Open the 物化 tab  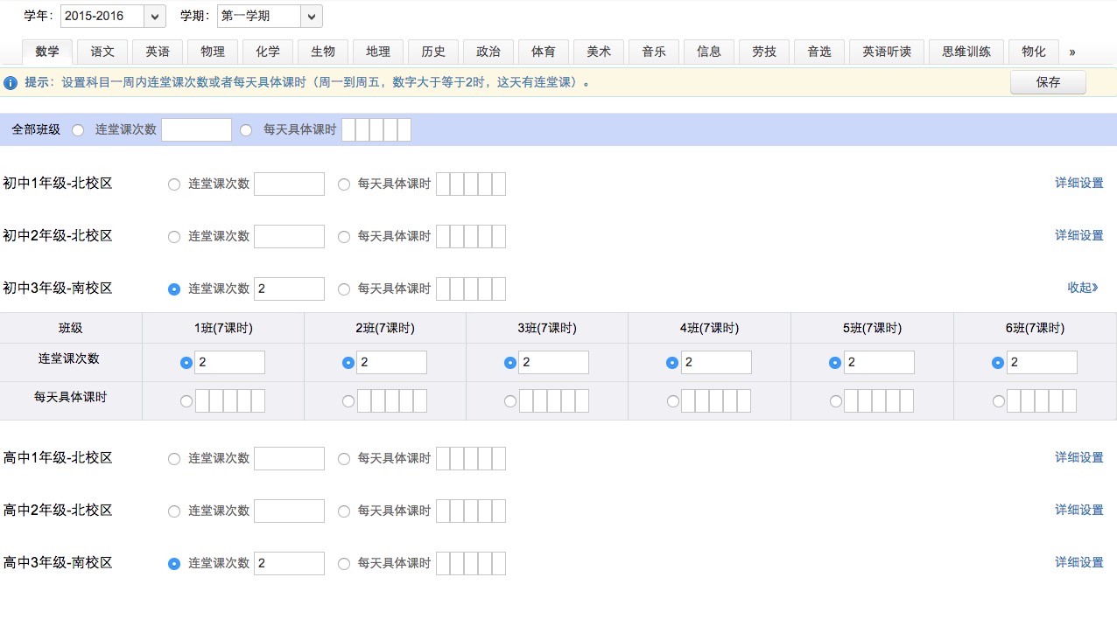point(1034,52)
